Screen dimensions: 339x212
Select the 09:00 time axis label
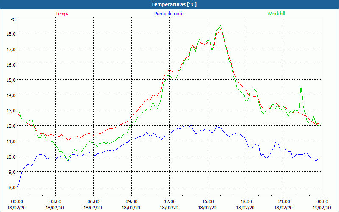(131, 201)
